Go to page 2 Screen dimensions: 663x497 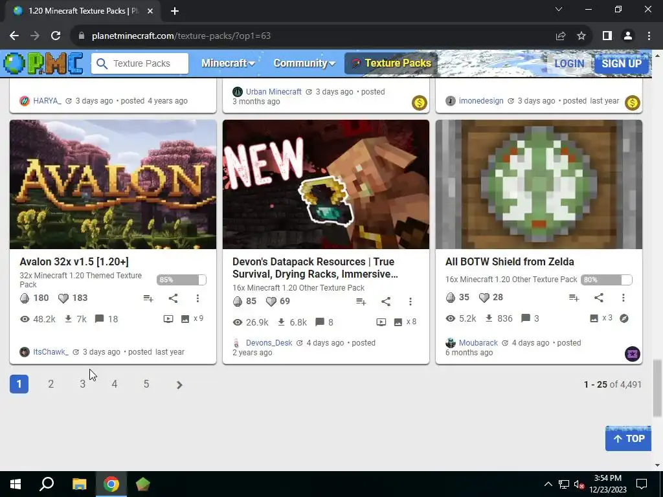pyautogui.click(x=51, y=384)
